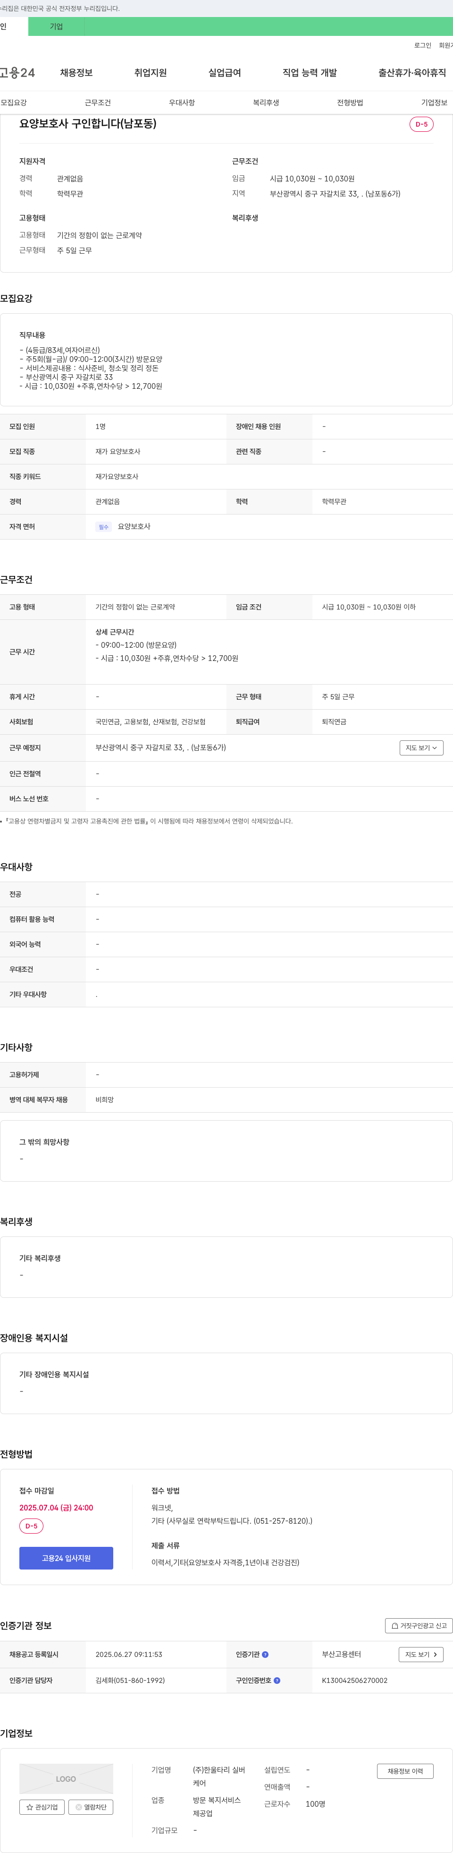Open the 기업 tab in the top green bar

click(x=56, y=26)
